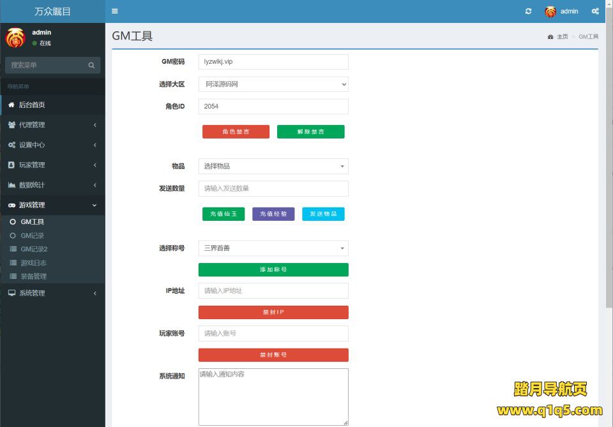Open the settings gears icon top right

(x=595, y=11)
